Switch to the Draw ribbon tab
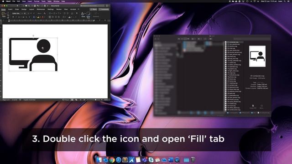The image size is (292, 164). pos(17,9)
